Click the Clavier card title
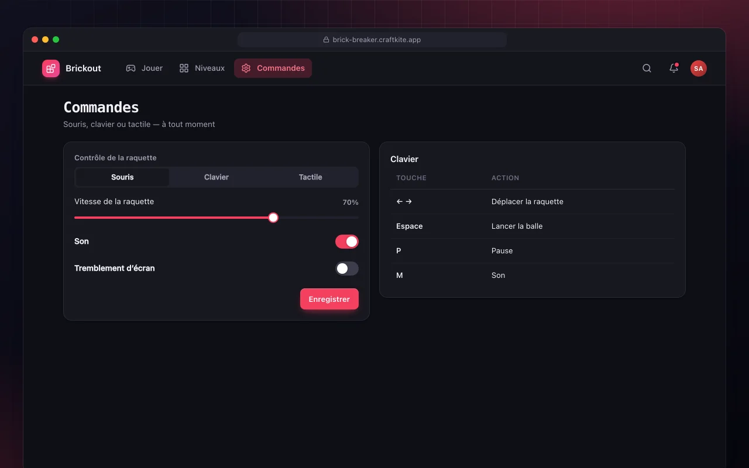 (404, 159)
